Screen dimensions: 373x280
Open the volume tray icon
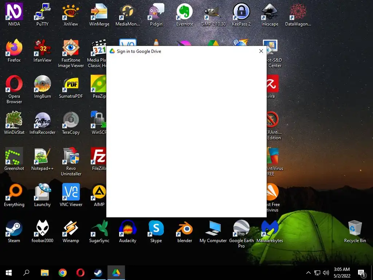[326, 273]
